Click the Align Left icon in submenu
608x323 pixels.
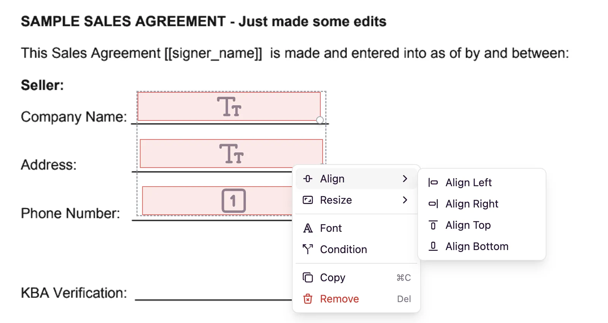433,182
